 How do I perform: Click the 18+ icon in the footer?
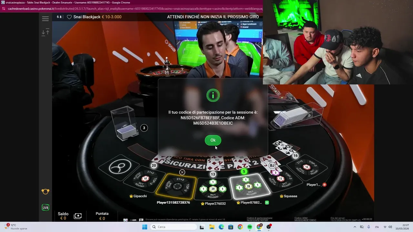[141, 220]
